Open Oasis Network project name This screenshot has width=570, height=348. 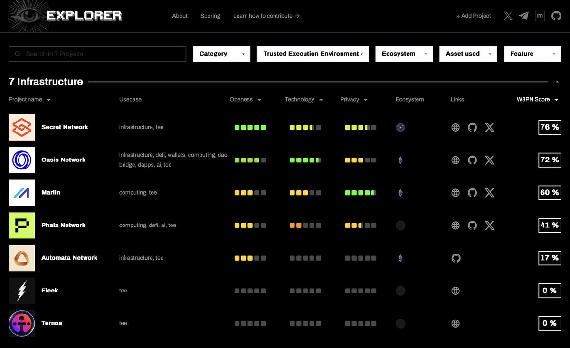64,160
